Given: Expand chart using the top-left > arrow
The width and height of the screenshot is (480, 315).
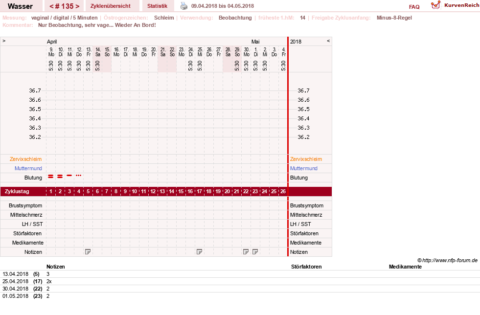Looking at the screenshot, I should (x=4, y=41).
